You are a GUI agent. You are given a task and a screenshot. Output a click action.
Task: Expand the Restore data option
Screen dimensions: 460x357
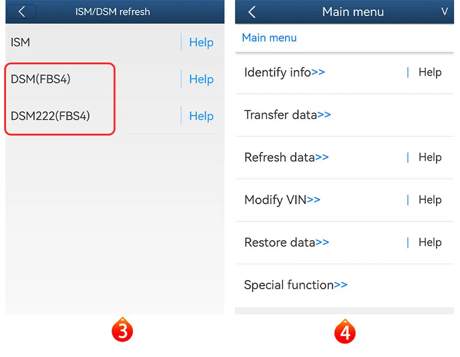pyautogui.click(x=286, y=242)
